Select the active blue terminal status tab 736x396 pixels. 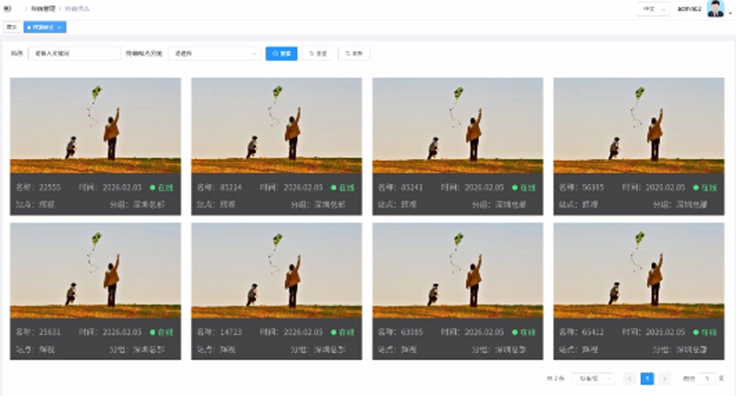click(x=42, y=27)
